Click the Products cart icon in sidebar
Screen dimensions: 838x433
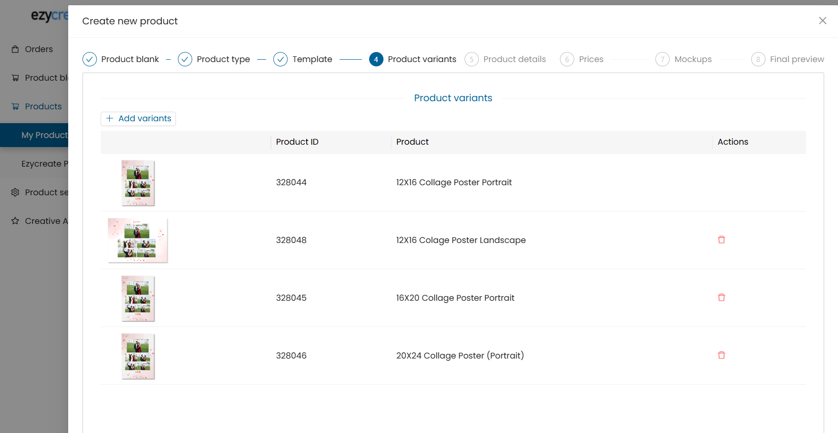tap(15, 106)
